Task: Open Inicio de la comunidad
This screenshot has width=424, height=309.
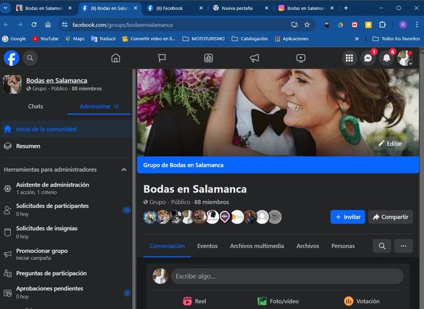Action: point(66,129)
